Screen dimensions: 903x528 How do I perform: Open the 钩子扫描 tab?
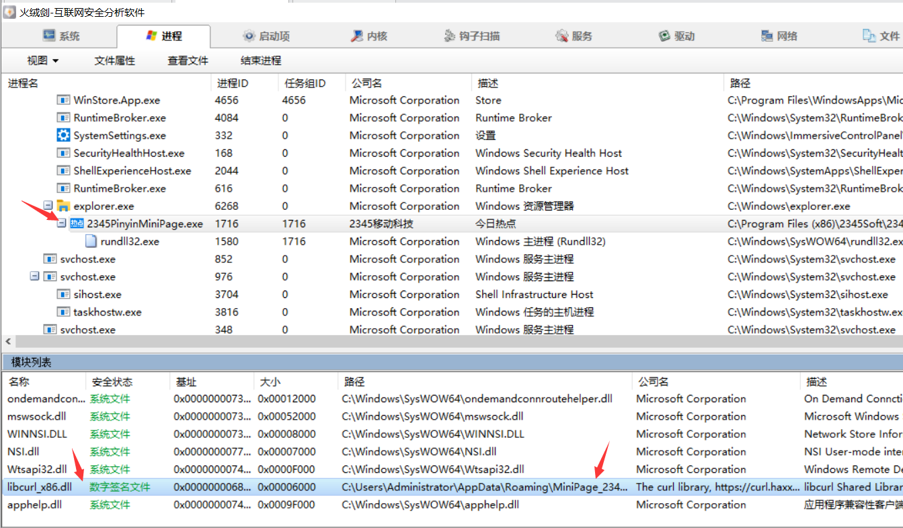(472, 36)
